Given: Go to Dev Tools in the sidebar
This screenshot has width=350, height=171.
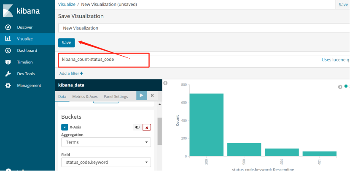Looking at the screenshot, I should (x=26, y=74).
